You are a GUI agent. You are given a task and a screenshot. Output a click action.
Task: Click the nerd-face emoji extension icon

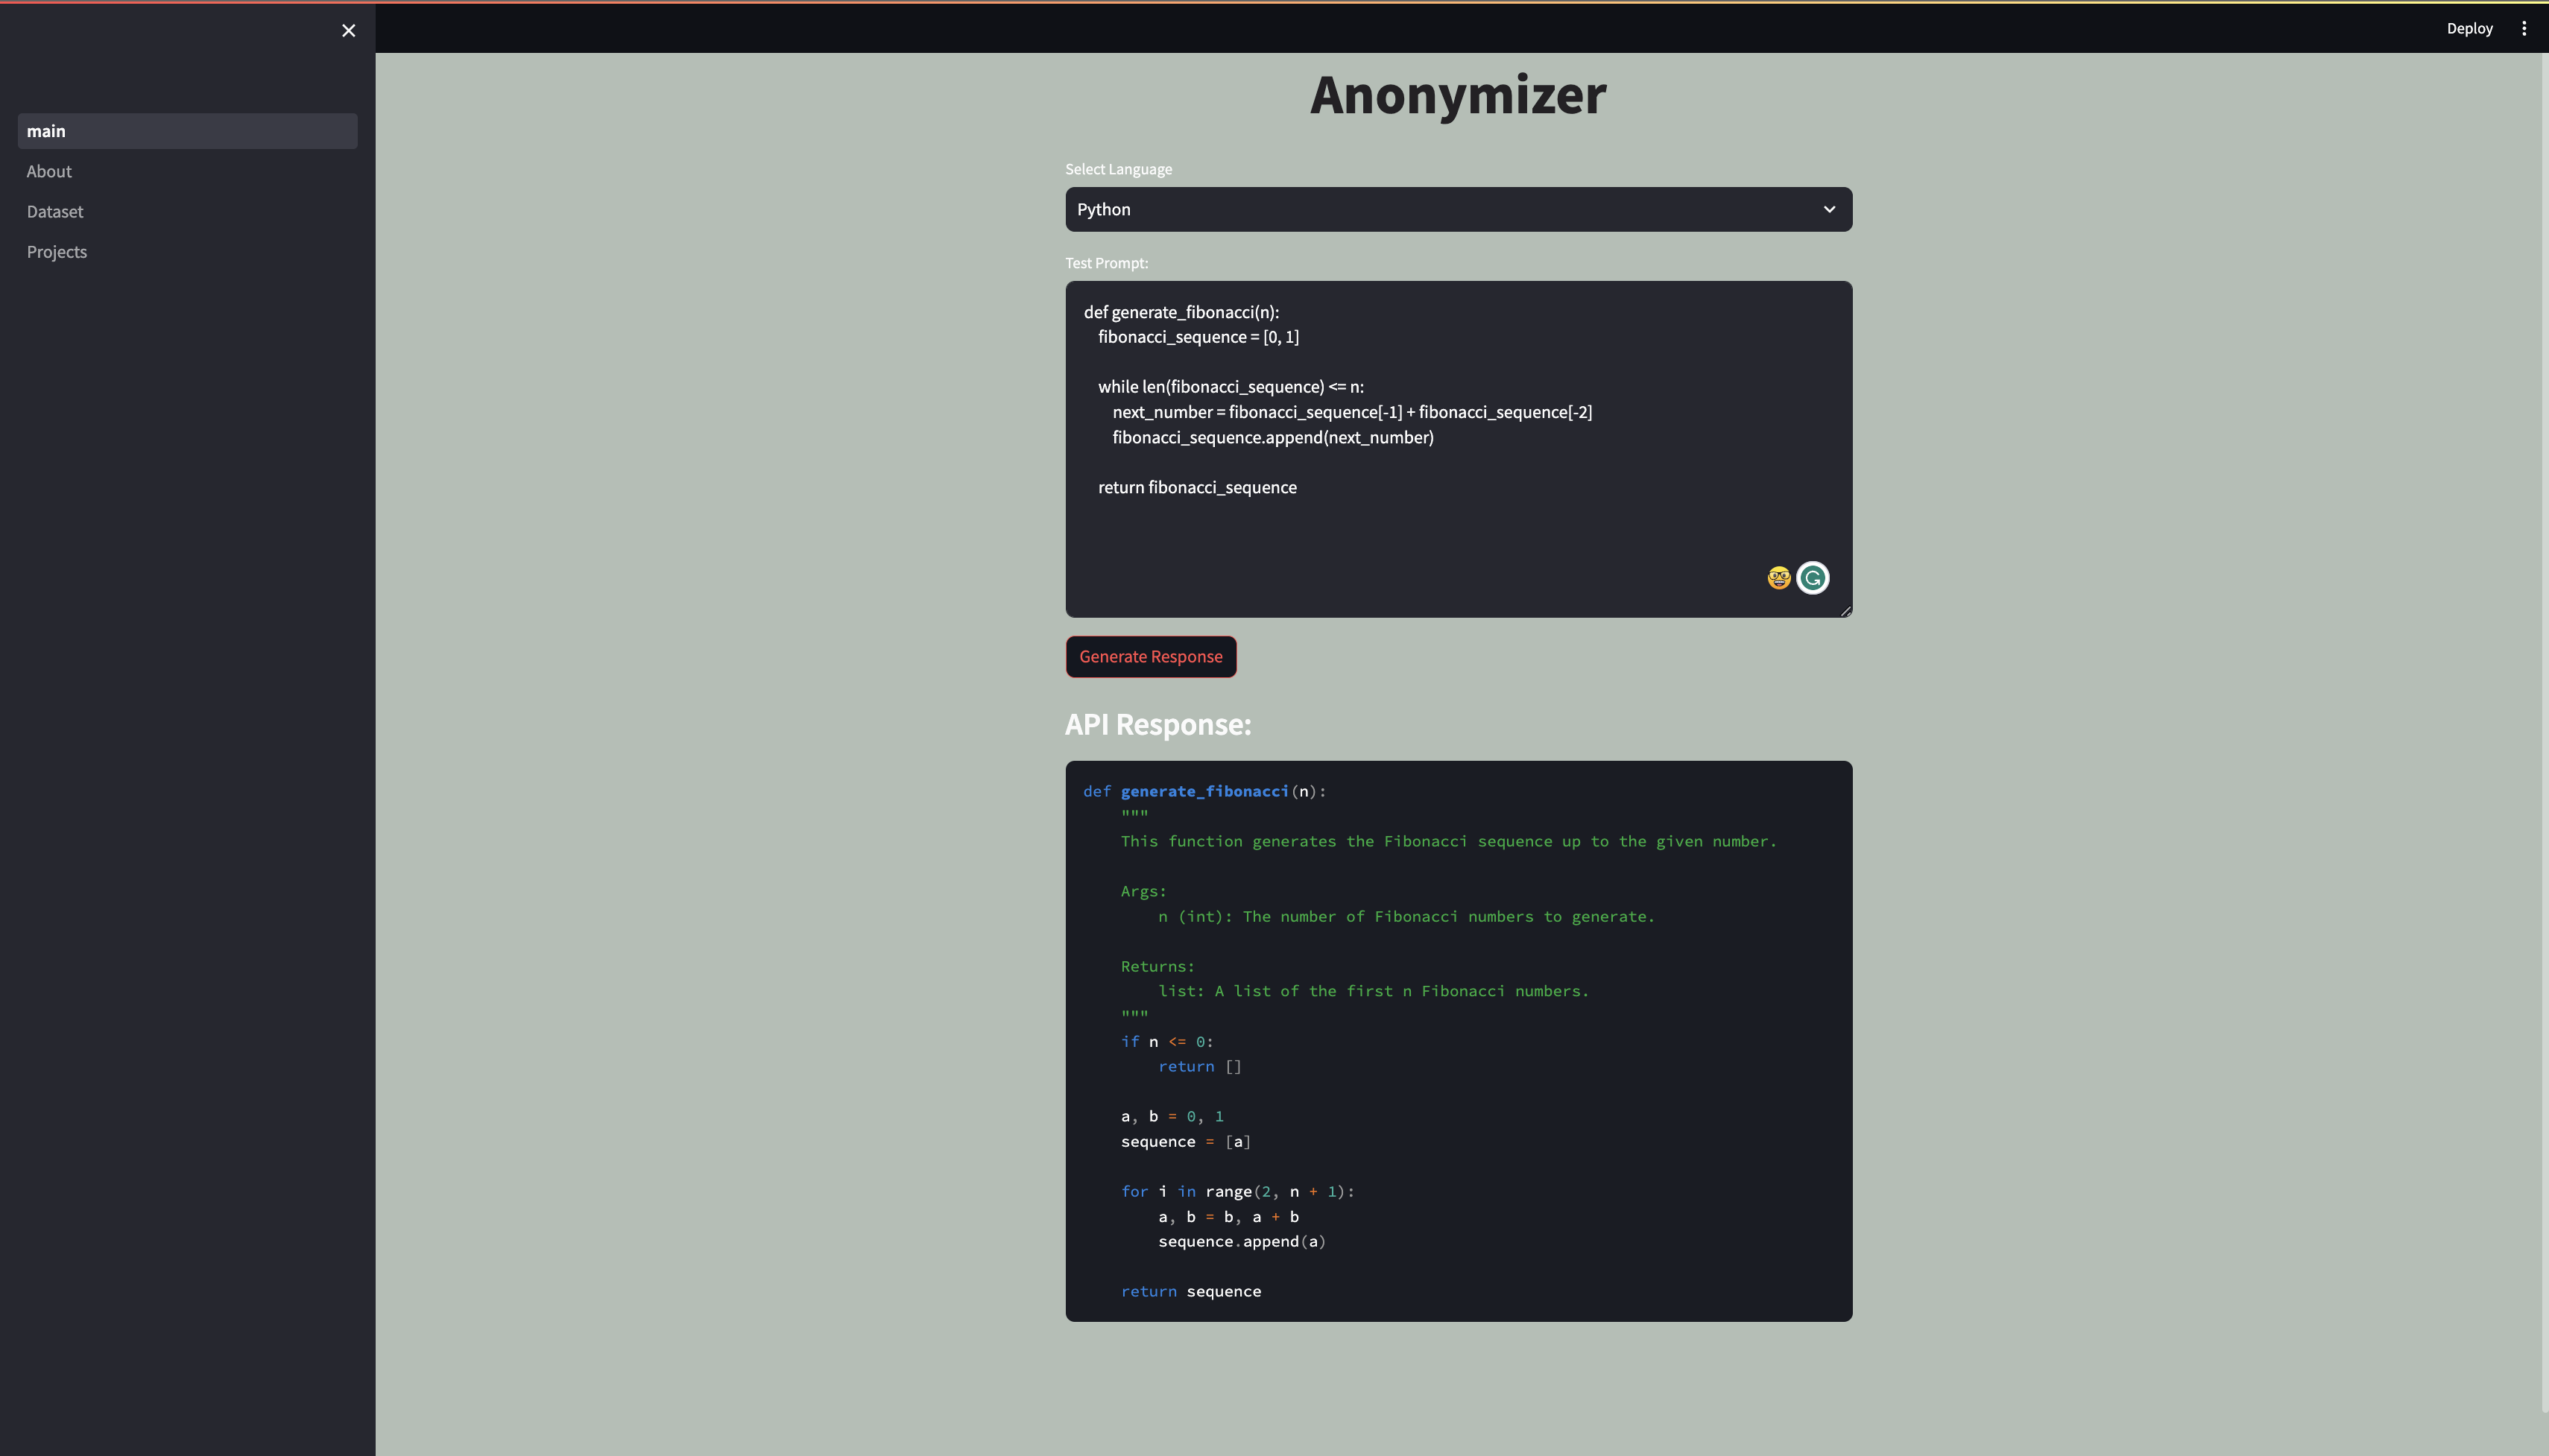tap(1778, 578)
